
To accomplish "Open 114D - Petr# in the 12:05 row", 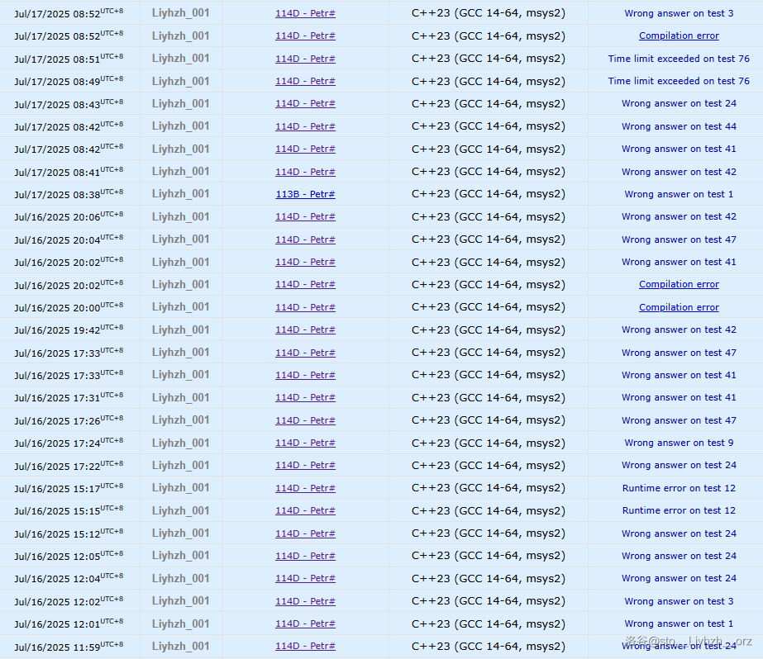I will click(x=305, y=556).
